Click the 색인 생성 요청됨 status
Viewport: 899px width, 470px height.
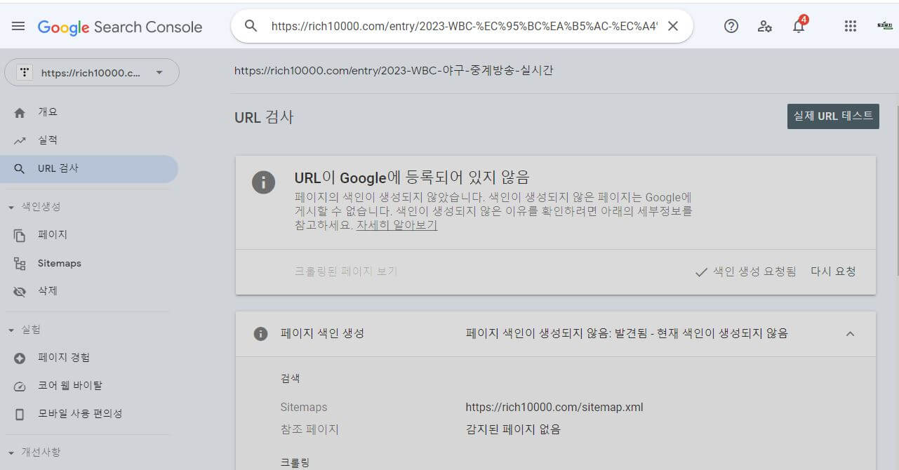coord(745,271)
